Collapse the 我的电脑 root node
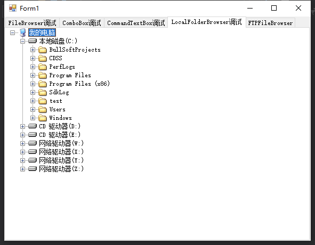The image size is (315, 245). pyautogui.click(x=12, y=32)
